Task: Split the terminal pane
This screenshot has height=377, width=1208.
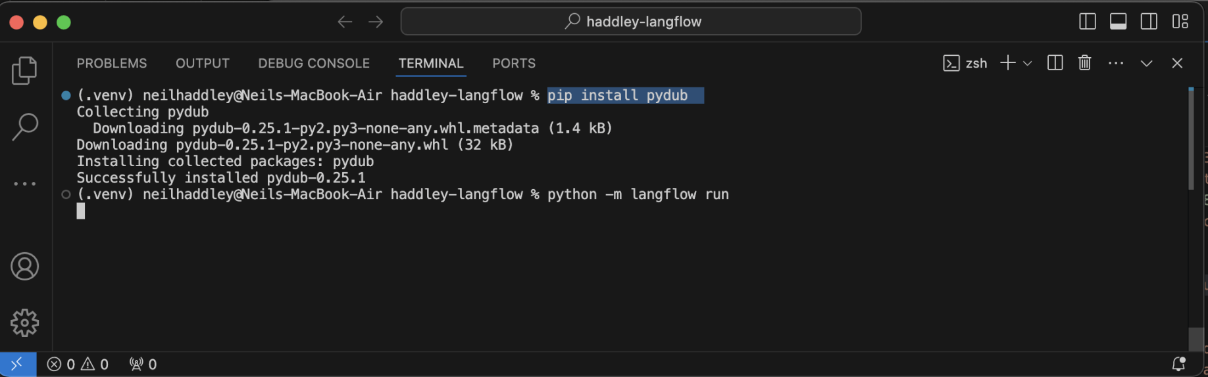Action: tap(1055, 63)
